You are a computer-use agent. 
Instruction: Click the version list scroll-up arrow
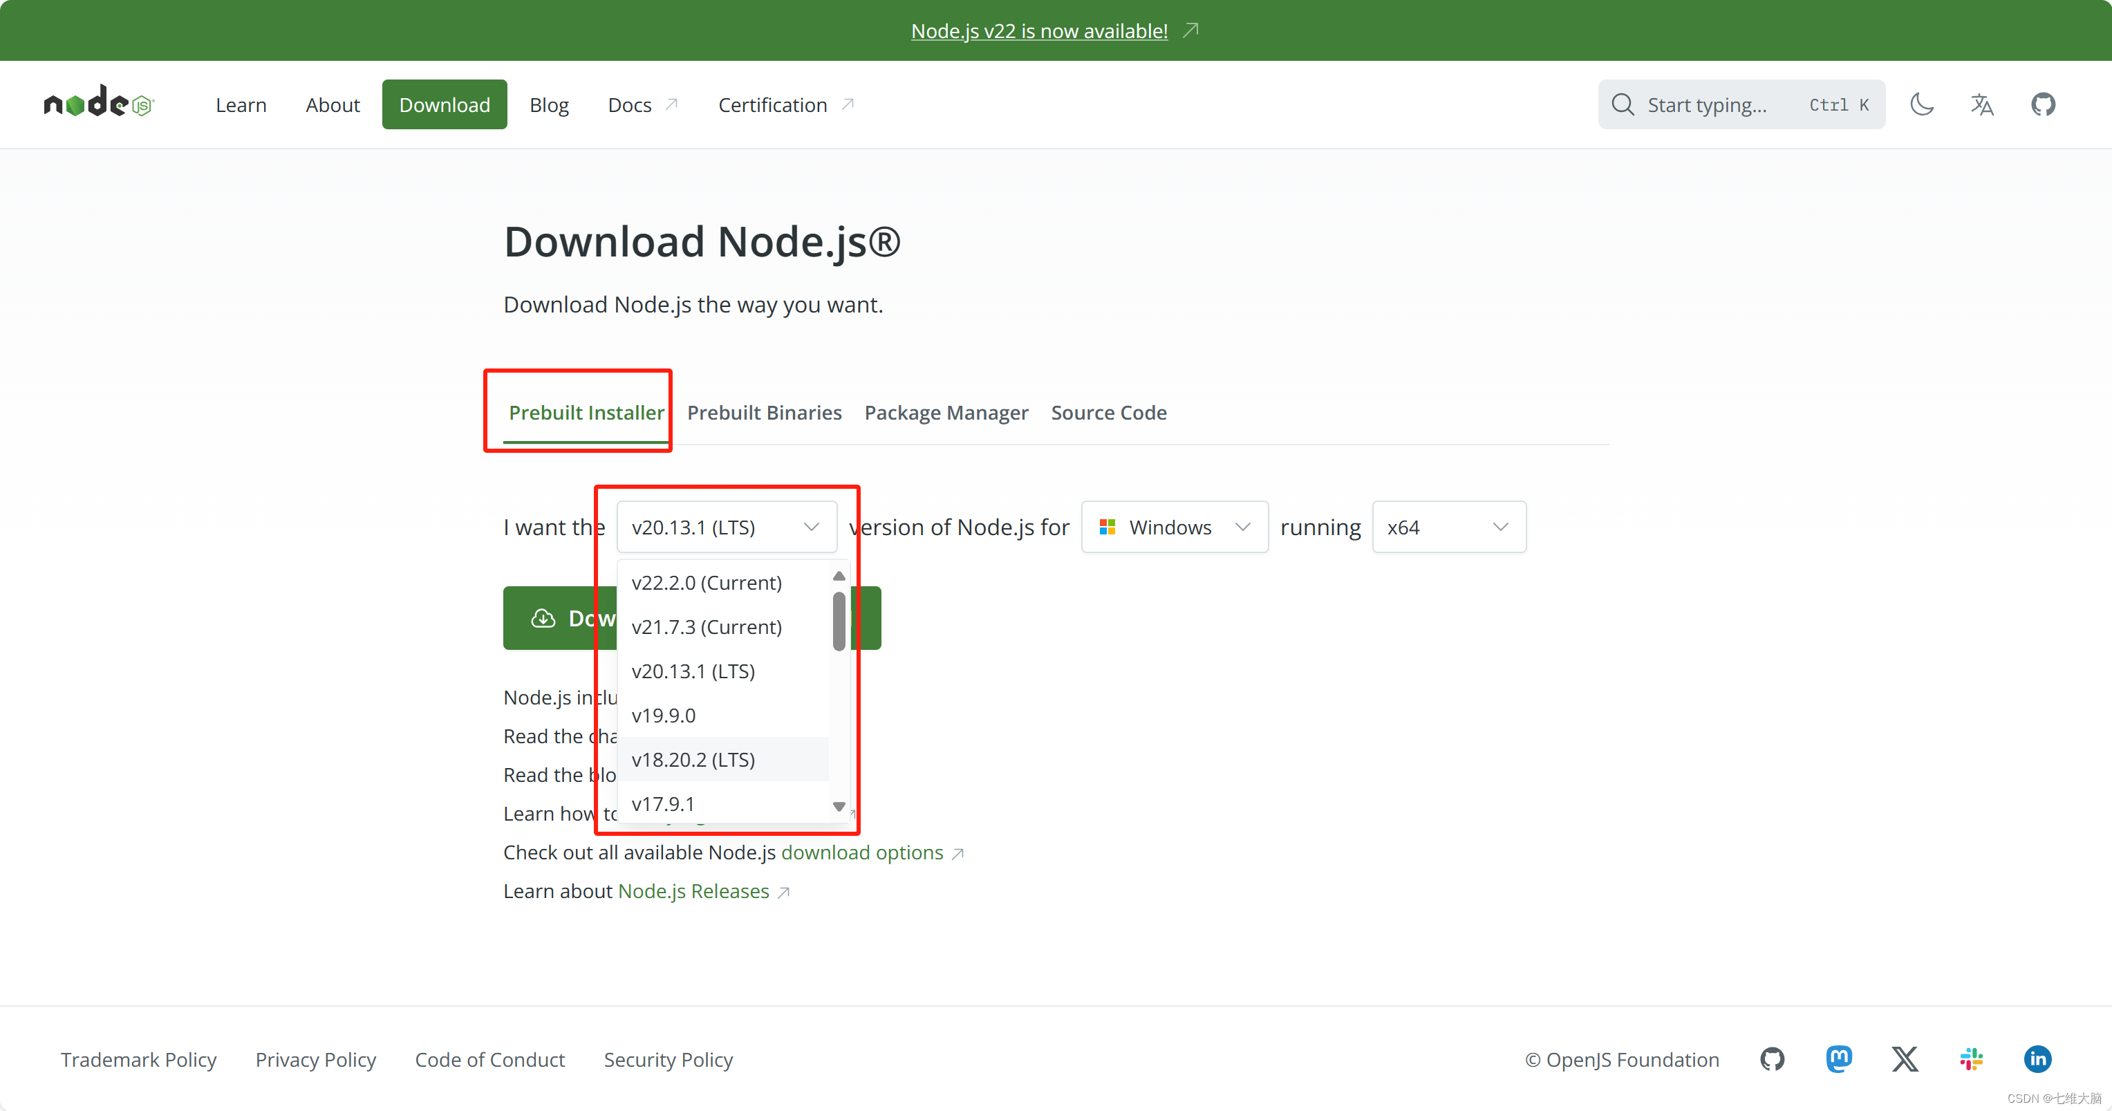[x=839, y=576]
